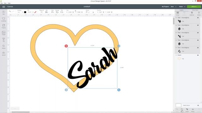202x113 pixels.
Task: Click the Slice tool
Action: tap(177, 110)
